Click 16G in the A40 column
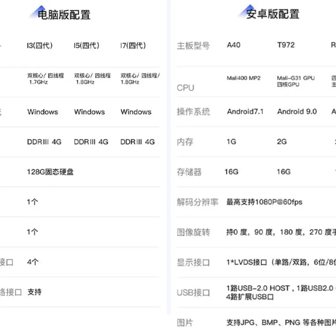The height and width of the screenshot is (336, 336). 231,171
